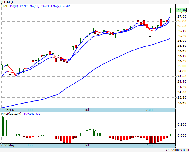
Task: Click the 25.00 price axis label
Action: (x=182, y=66)
